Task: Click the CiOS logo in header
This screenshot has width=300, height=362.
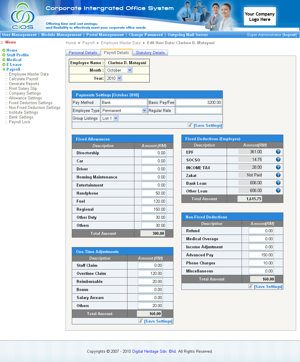Action: [22, 16]
